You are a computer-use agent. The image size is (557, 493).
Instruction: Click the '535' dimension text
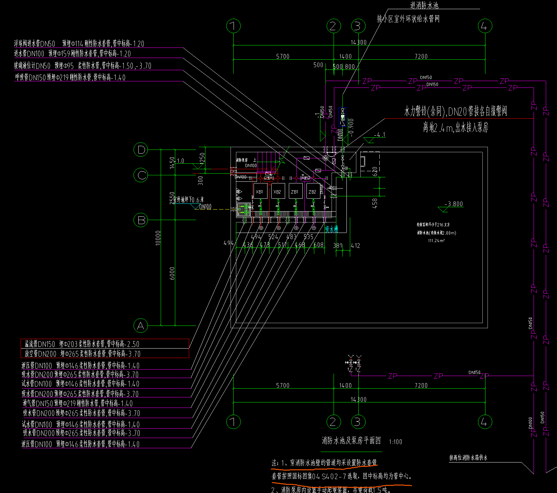(309, 237)
